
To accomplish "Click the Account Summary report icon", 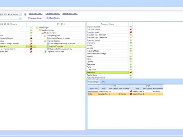I will (x=48, y=46).
